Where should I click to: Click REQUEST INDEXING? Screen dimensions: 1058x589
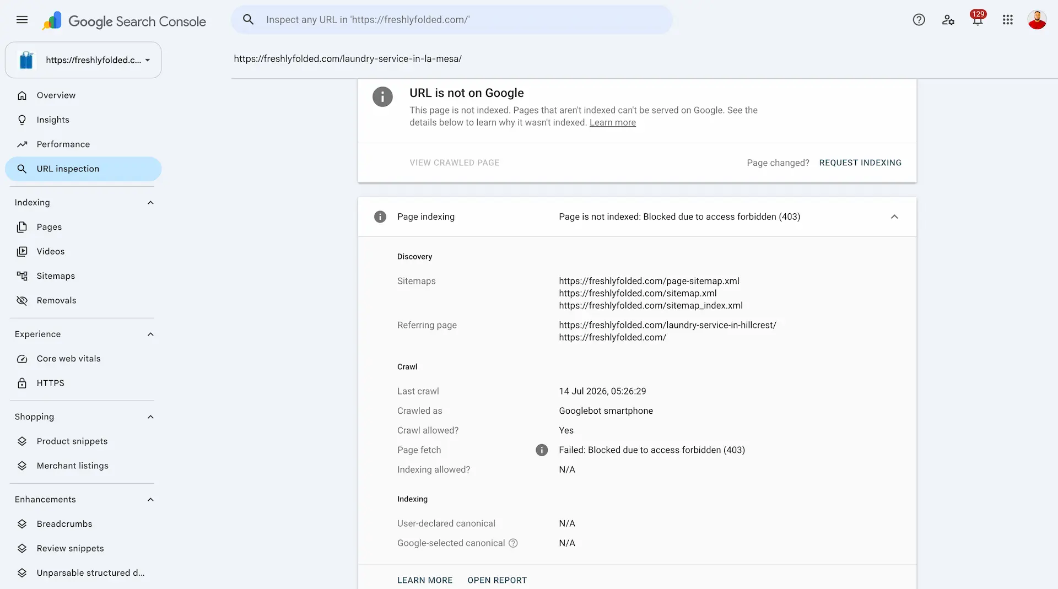860,163
